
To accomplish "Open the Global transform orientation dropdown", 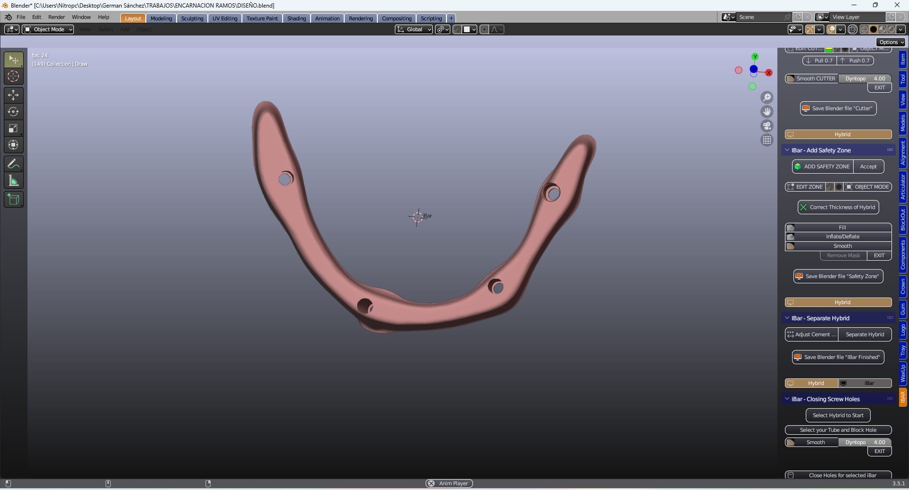I will coord(414,29).
